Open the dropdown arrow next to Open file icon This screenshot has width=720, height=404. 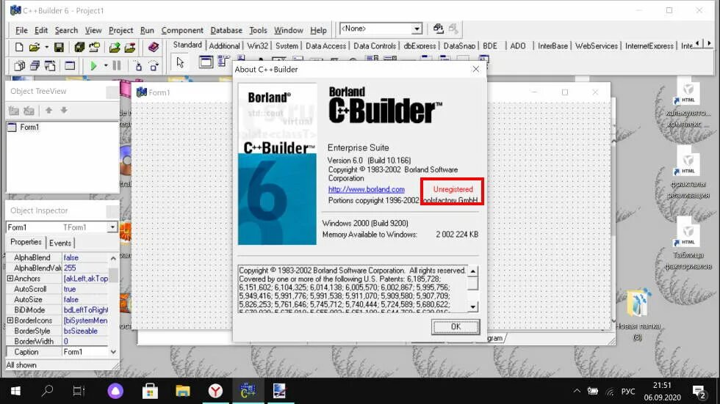point(46,47)
